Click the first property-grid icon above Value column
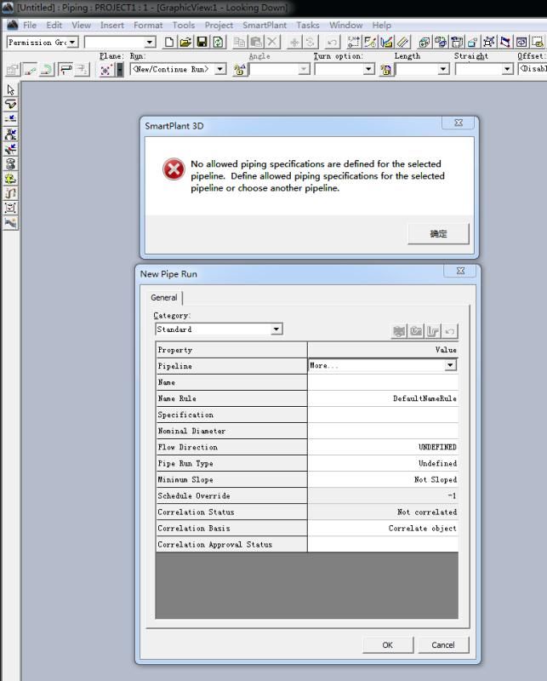The width and height of the screenshot is (547, 681). (x=399, y=332)
